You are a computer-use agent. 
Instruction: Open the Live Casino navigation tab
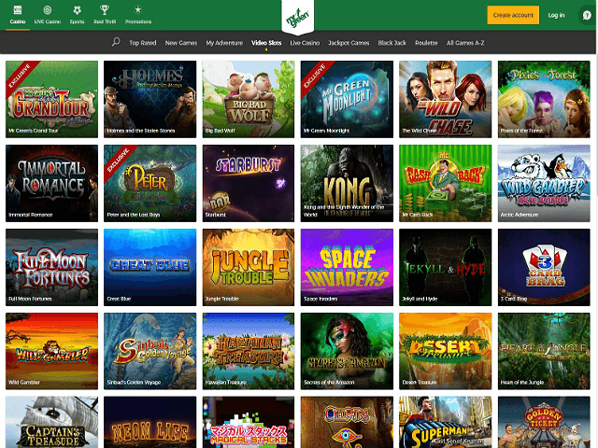pos(305,43)
